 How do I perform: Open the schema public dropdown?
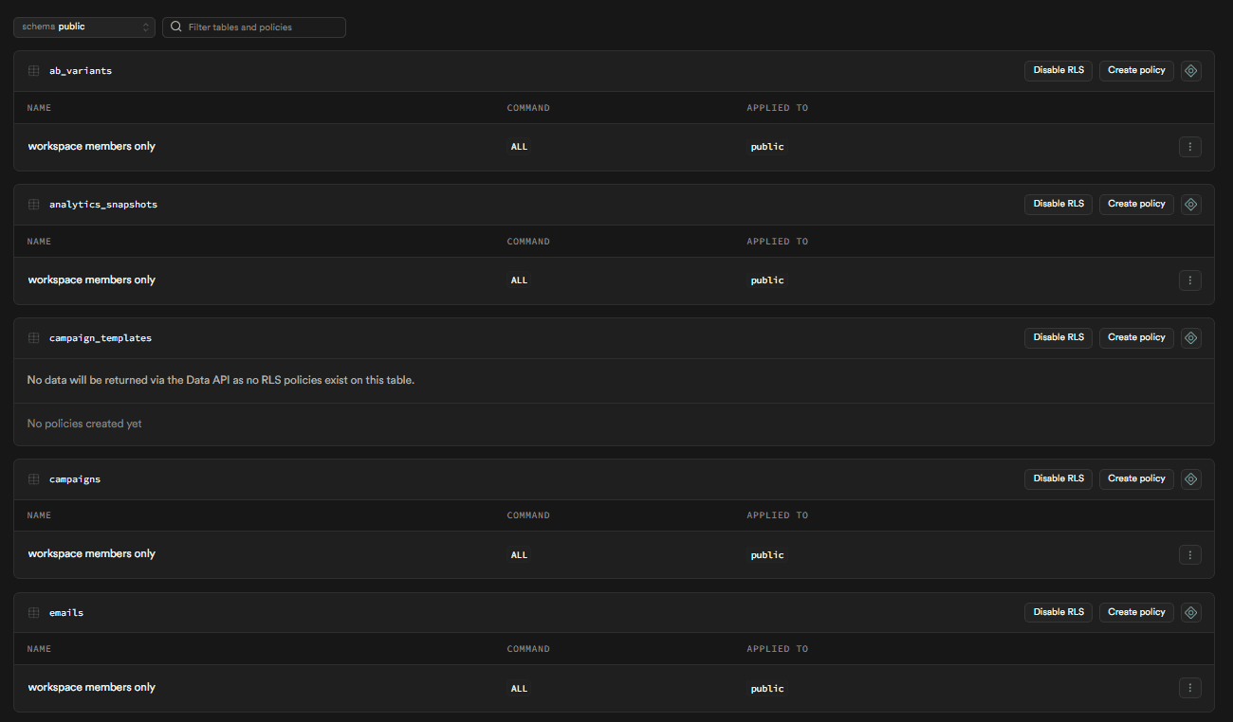click(84, 27)
